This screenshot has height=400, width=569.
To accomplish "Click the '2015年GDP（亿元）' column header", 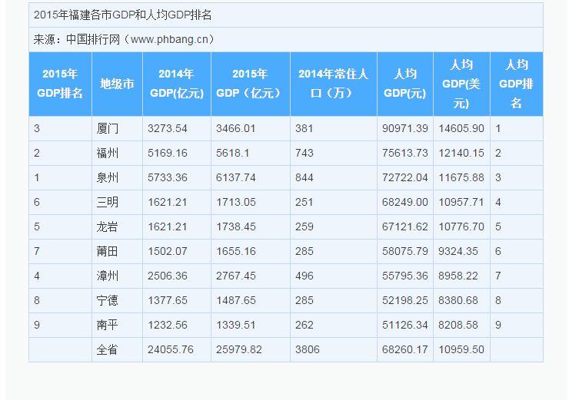I will click(250, 84).
